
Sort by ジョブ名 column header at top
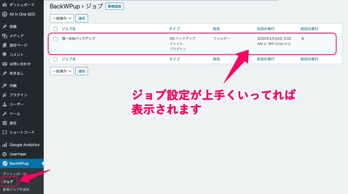(69, 29)
